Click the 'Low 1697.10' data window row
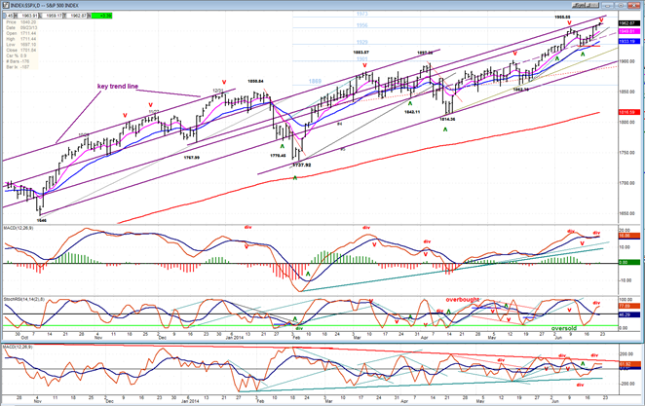Image resolution: width=645 pixels, height=406 pixels. (20, 45)
